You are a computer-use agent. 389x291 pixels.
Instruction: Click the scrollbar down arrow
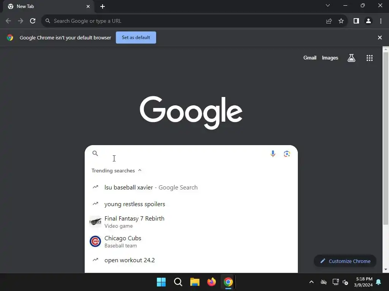tap(386, 269)
